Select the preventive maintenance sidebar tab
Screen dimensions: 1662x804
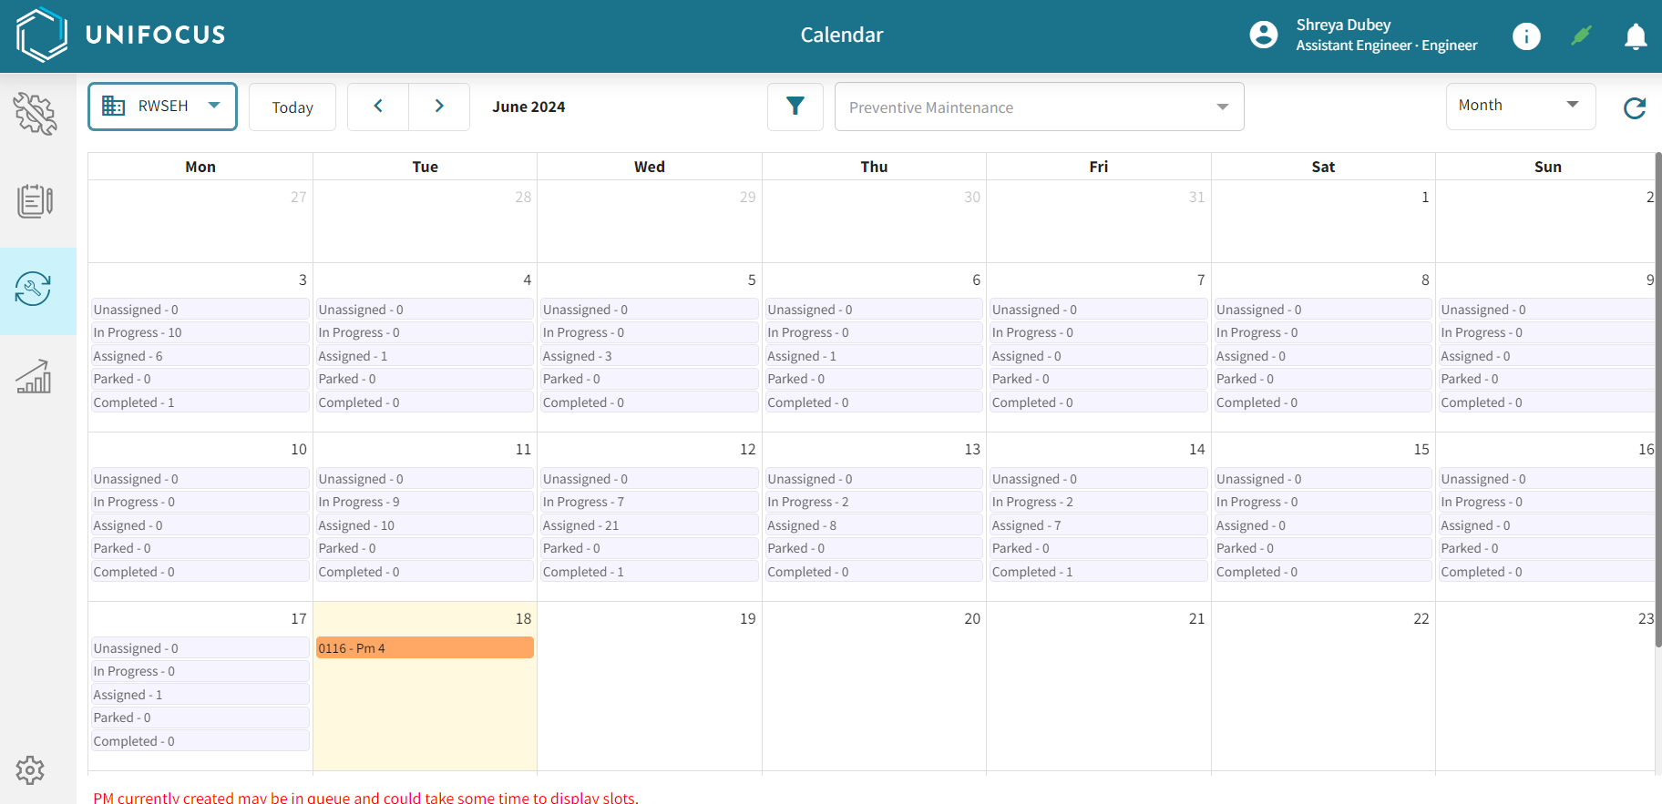(35, 290)
